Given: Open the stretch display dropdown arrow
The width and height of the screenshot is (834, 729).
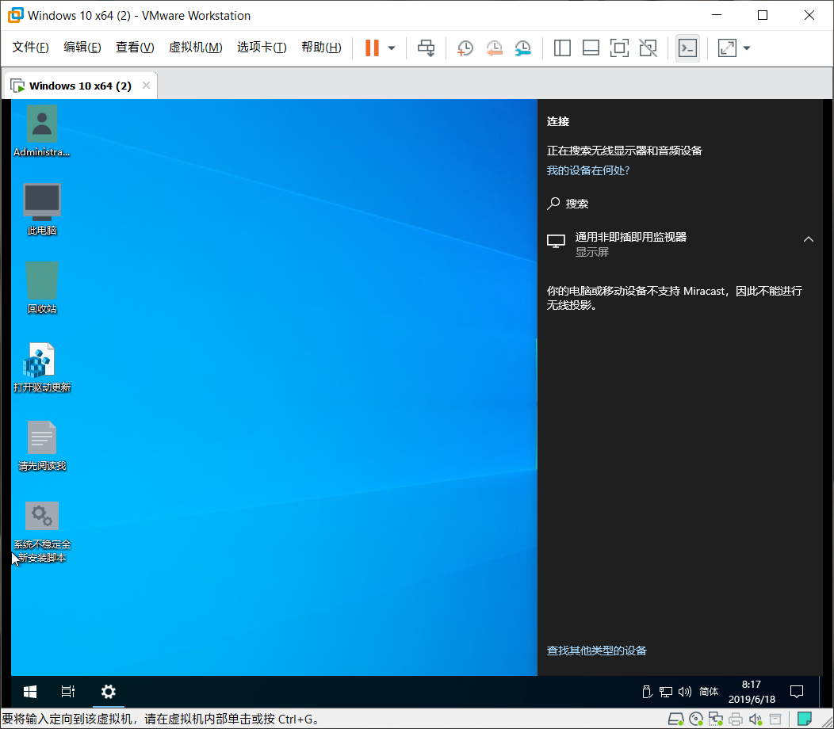Looking at the screenshot, I should click(747, 48).
